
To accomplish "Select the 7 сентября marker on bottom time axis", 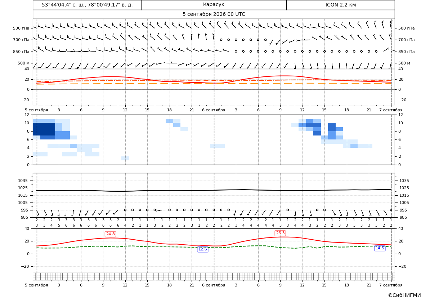I will pos(391,285).
